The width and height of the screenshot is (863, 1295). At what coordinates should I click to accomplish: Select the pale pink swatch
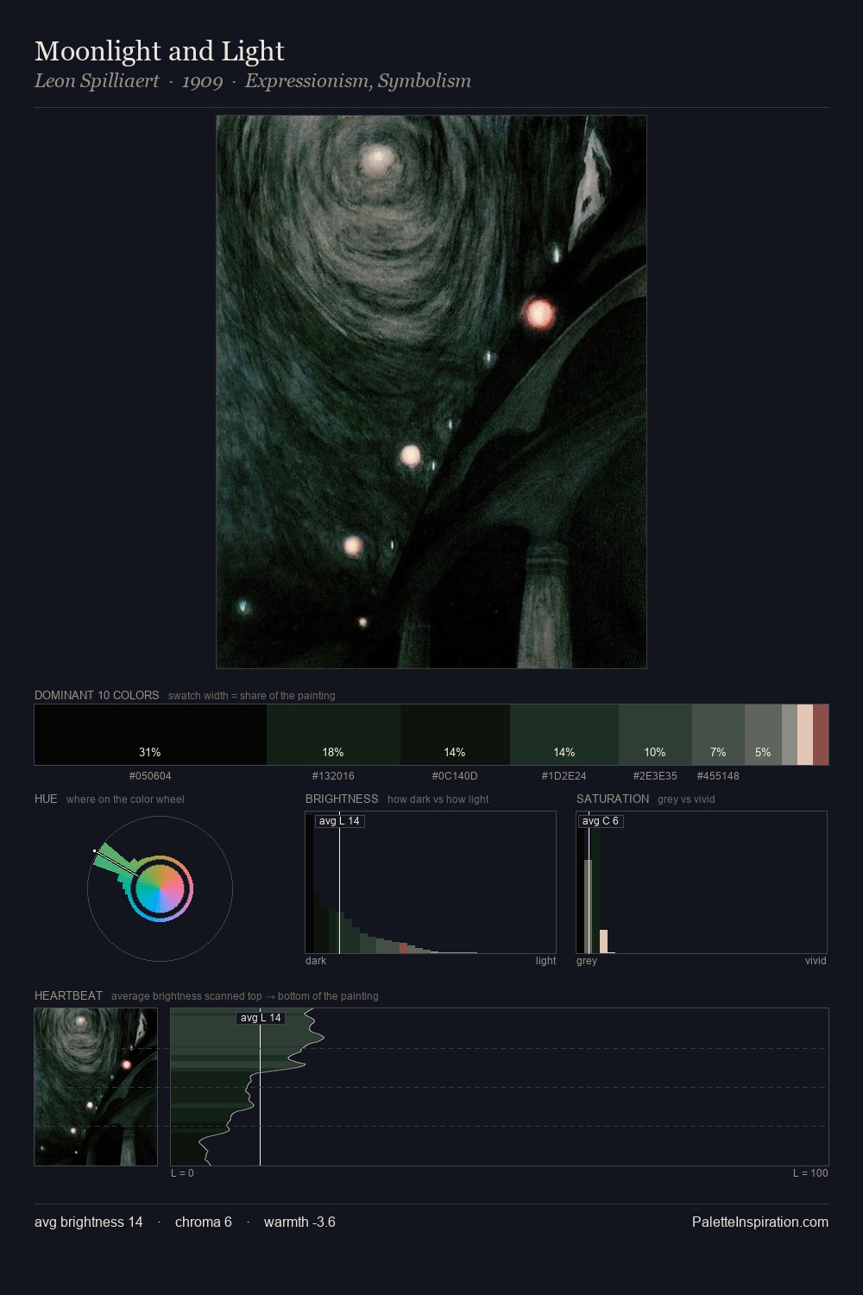pyautogui.click(x=805, y=735)
